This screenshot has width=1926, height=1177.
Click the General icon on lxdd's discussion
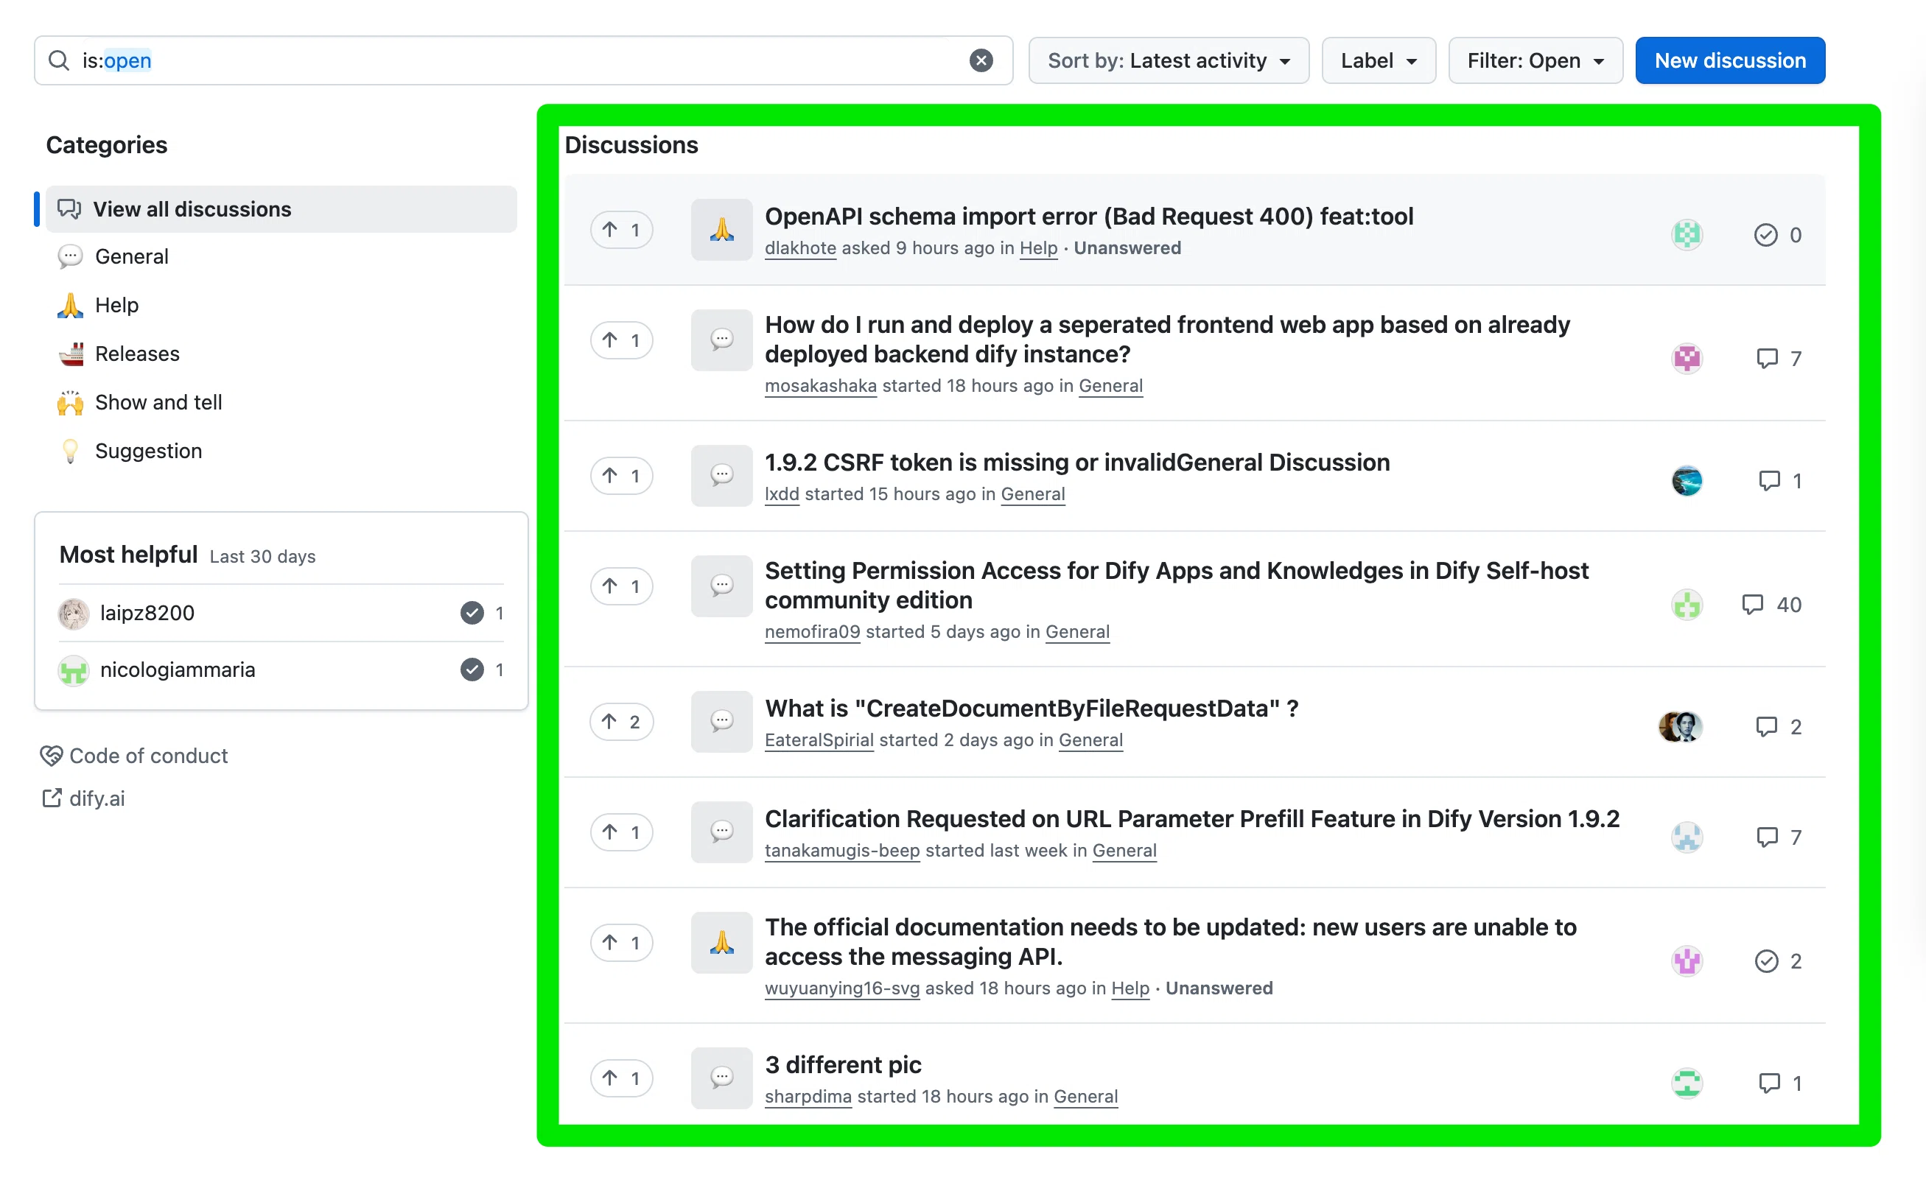pos(721,475)
